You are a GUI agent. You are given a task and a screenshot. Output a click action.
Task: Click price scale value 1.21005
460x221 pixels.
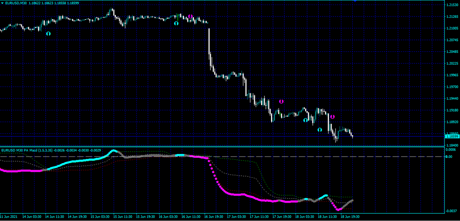coord(452,28)
